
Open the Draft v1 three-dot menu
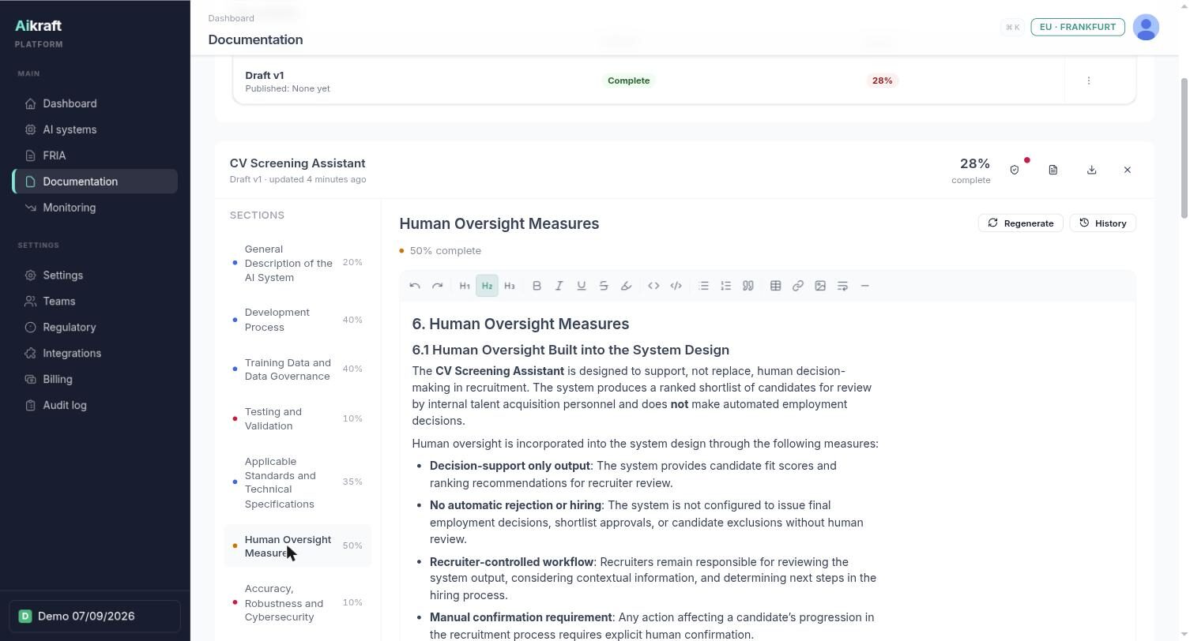(x=1089, y=81)
